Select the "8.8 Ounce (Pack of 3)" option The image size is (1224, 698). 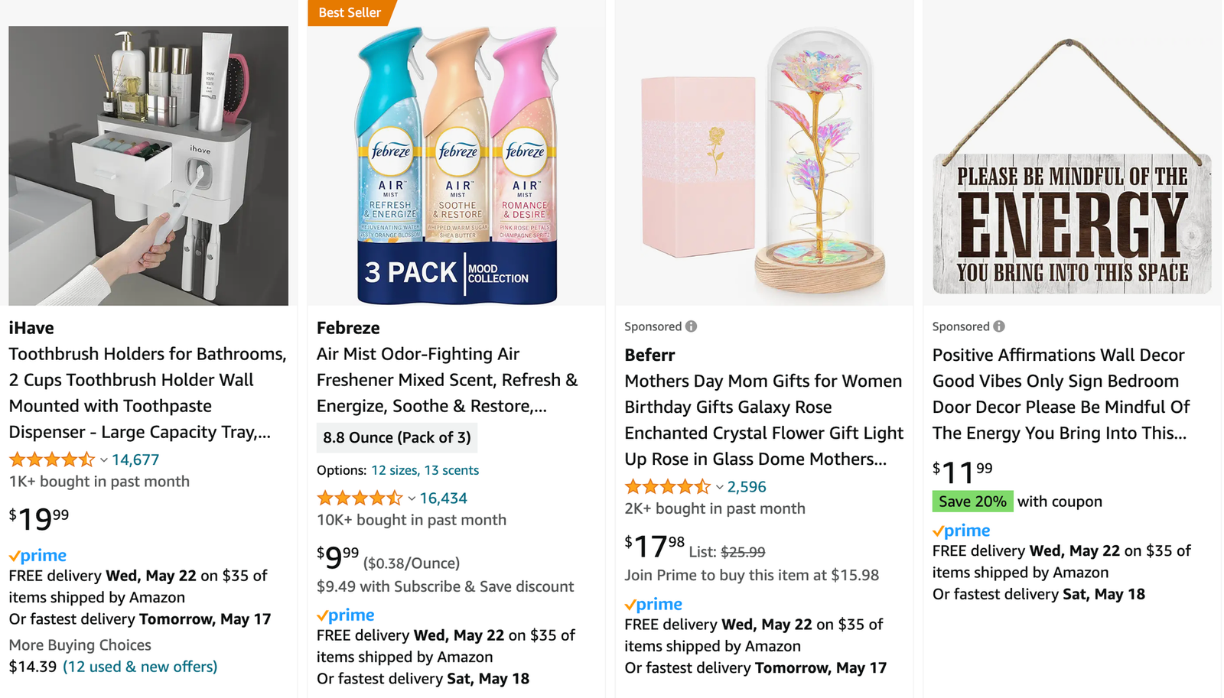click(x=397, y=437)
